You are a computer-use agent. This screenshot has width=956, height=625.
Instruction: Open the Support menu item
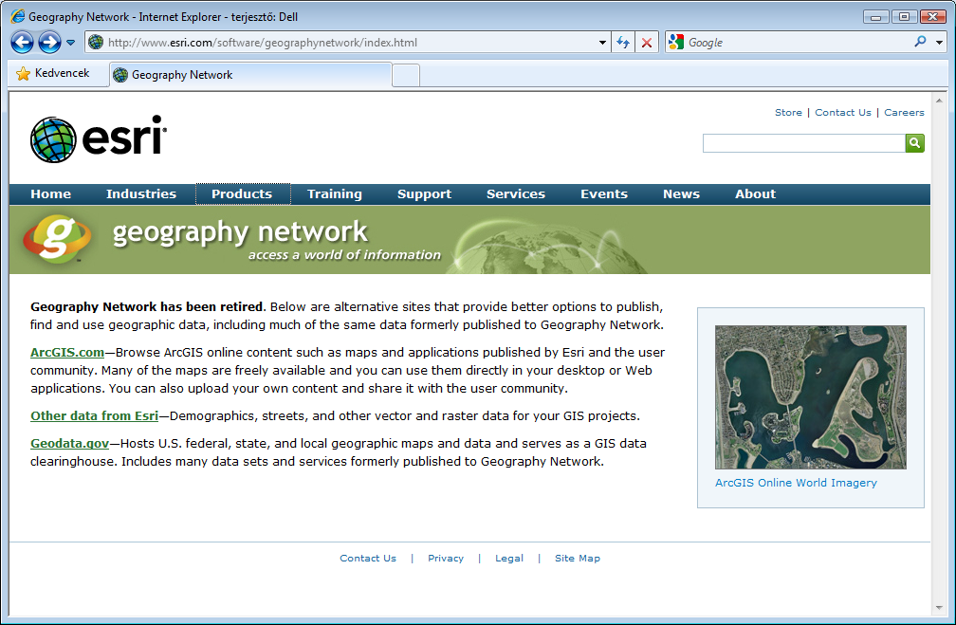[424, 193]
